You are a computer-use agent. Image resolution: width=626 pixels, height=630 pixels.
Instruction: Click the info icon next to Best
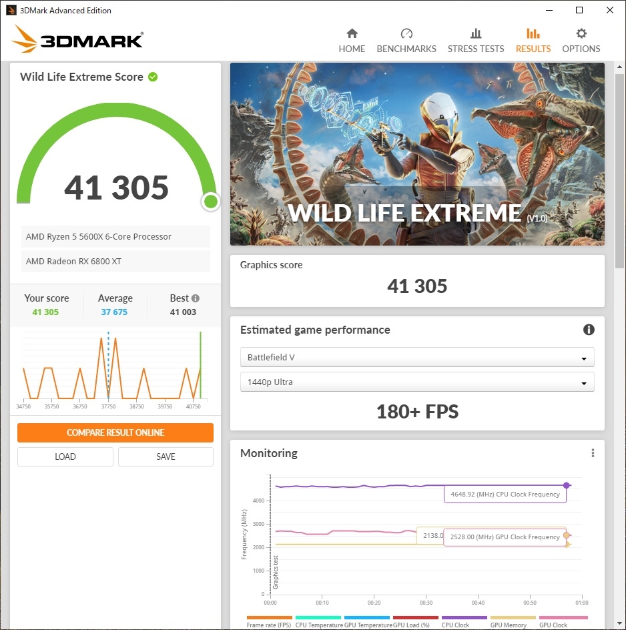(196, 298)
